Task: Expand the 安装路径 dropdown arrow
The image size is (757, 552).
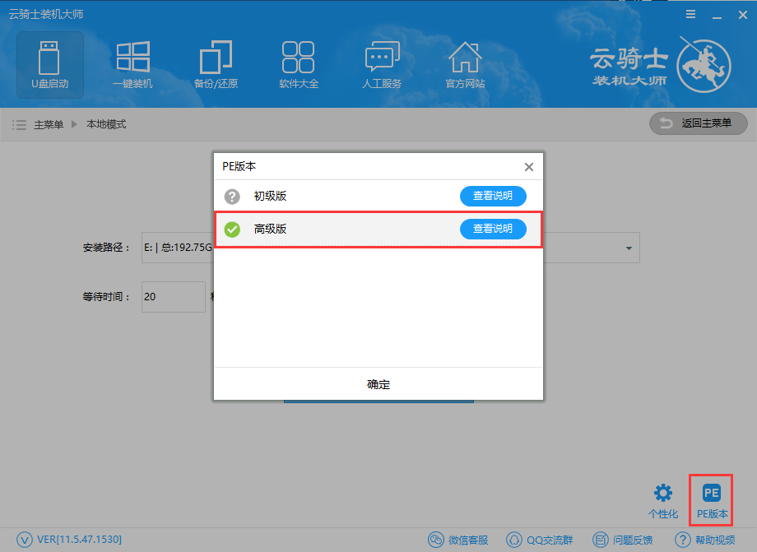Action: [x=629, y=248]
